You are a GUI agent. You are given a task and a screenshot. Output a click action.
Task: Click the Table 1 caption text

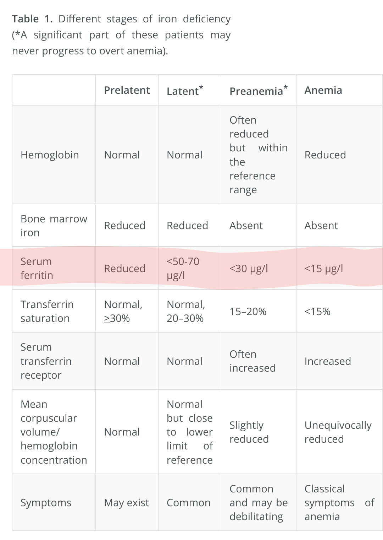pos(121,35)
